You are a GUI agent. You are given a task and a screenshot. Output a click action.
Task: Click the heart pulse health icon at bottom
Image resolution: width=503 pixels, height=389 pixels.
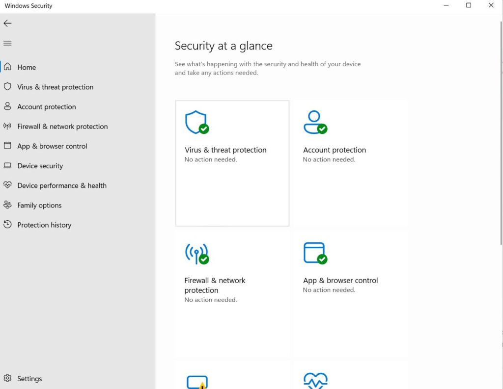click(x=315, y=381)
